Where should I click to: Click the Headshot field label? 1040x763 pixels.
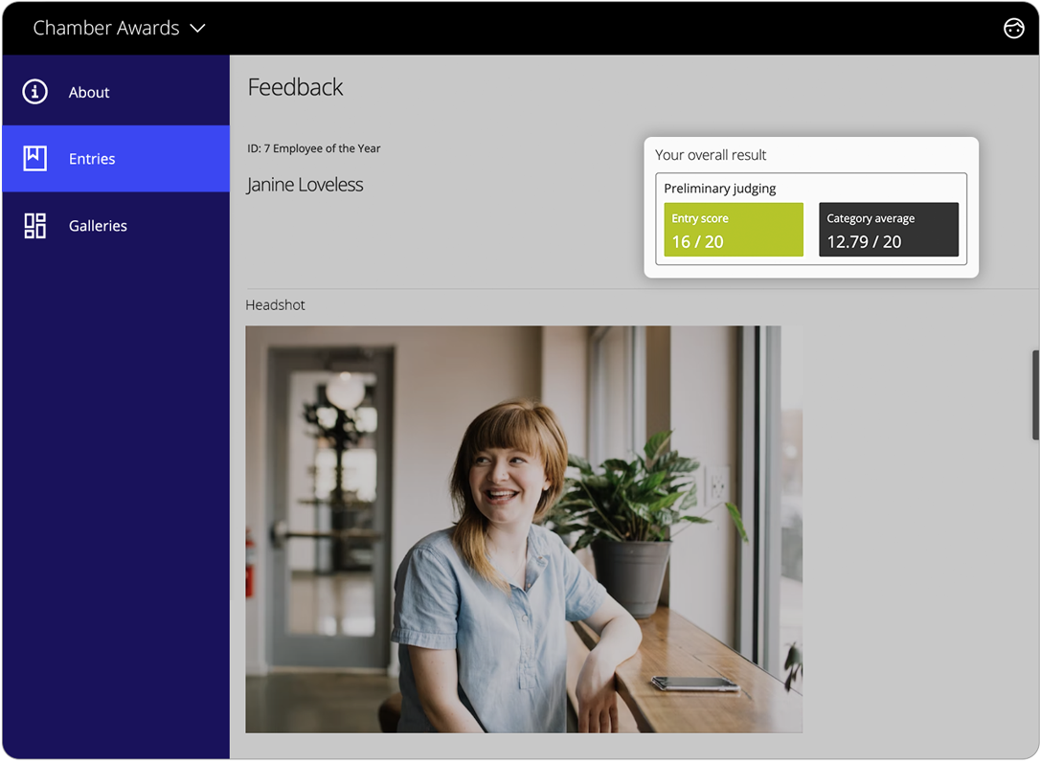pyautogui.click(x=276, y=305)
